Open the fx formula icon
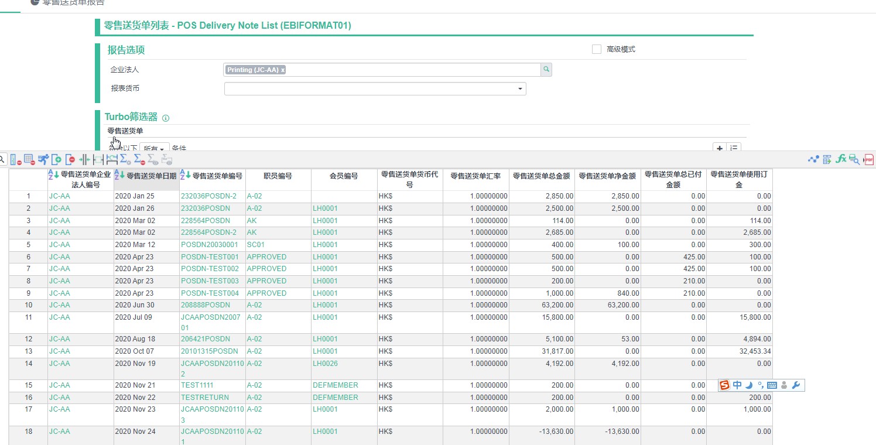 (841, 159)
